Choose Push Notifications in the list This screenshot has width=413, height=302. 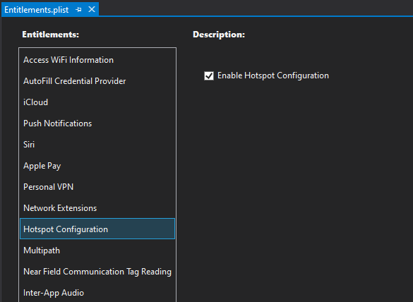97,123
